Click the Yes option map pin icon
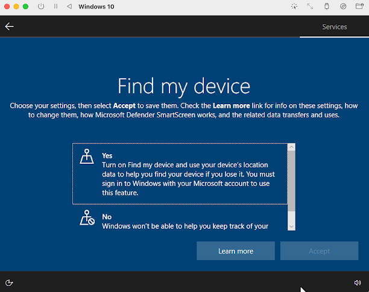 click(x=87, y=156)
